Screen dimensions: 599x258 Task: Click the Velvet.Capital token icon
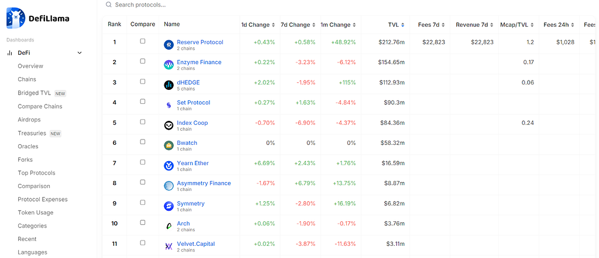(x=168, y=246)
